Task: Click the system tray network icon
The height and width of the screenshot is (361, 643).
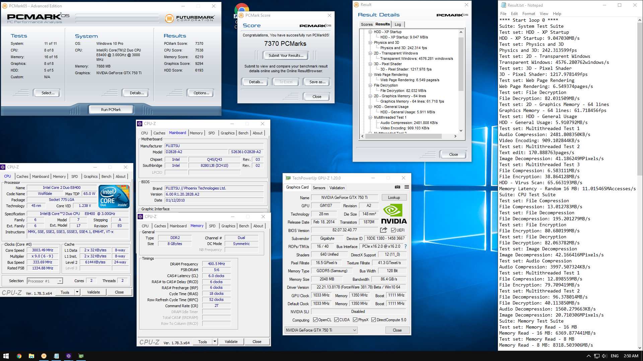Action: (x=597, y=356)
